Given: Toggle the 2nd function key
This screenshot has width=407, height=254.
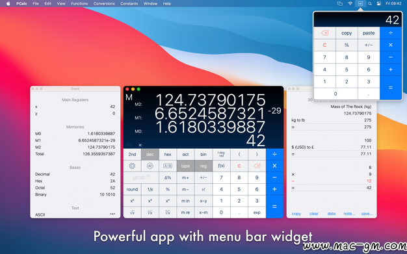Looking at the screenshot, I should [132, 155].
